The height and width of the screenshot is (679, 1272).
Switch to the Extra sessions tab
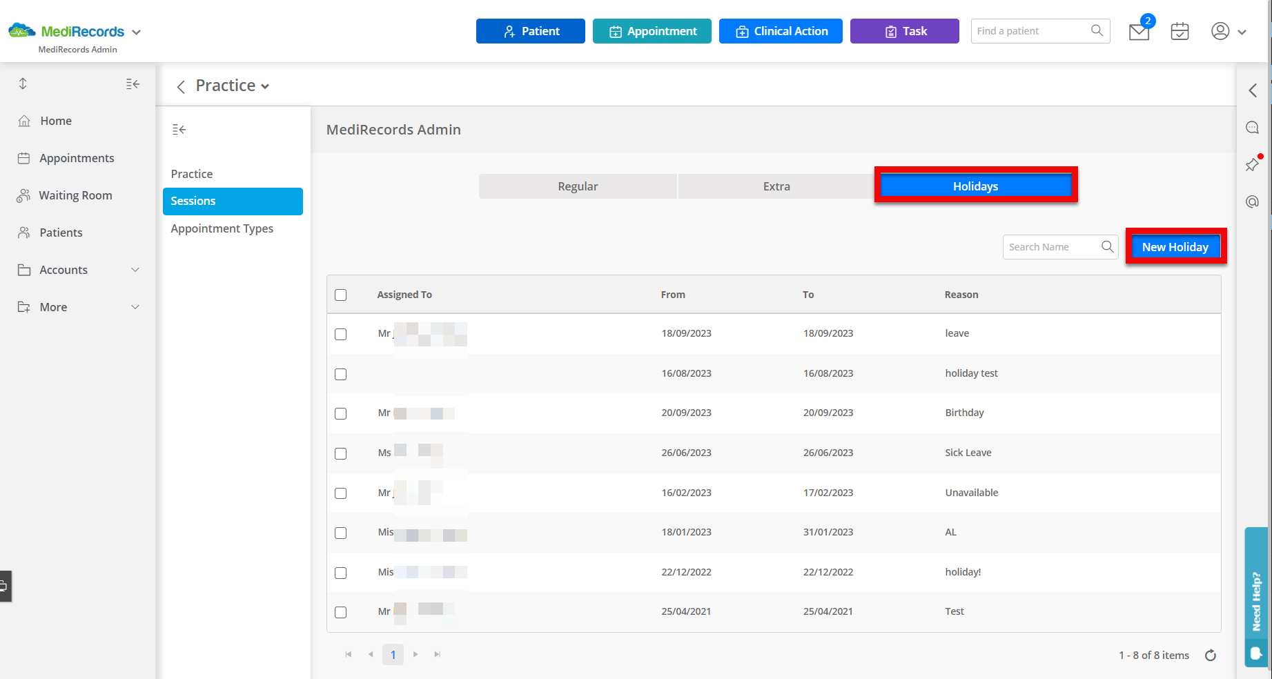tap(776, 186)
